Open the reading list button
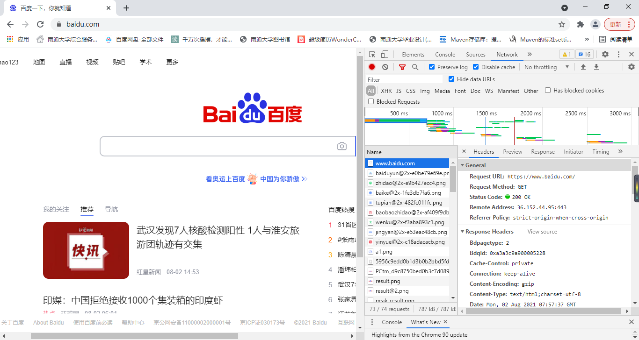The height and width of the screenshot is (340, 639). 616,40
